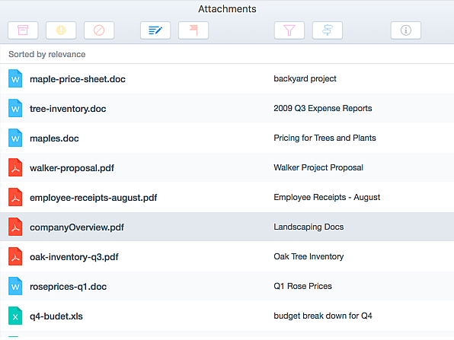454x340 pixels.
Task: Click the block circle-slash icon
Action: (x=99, y=30)
